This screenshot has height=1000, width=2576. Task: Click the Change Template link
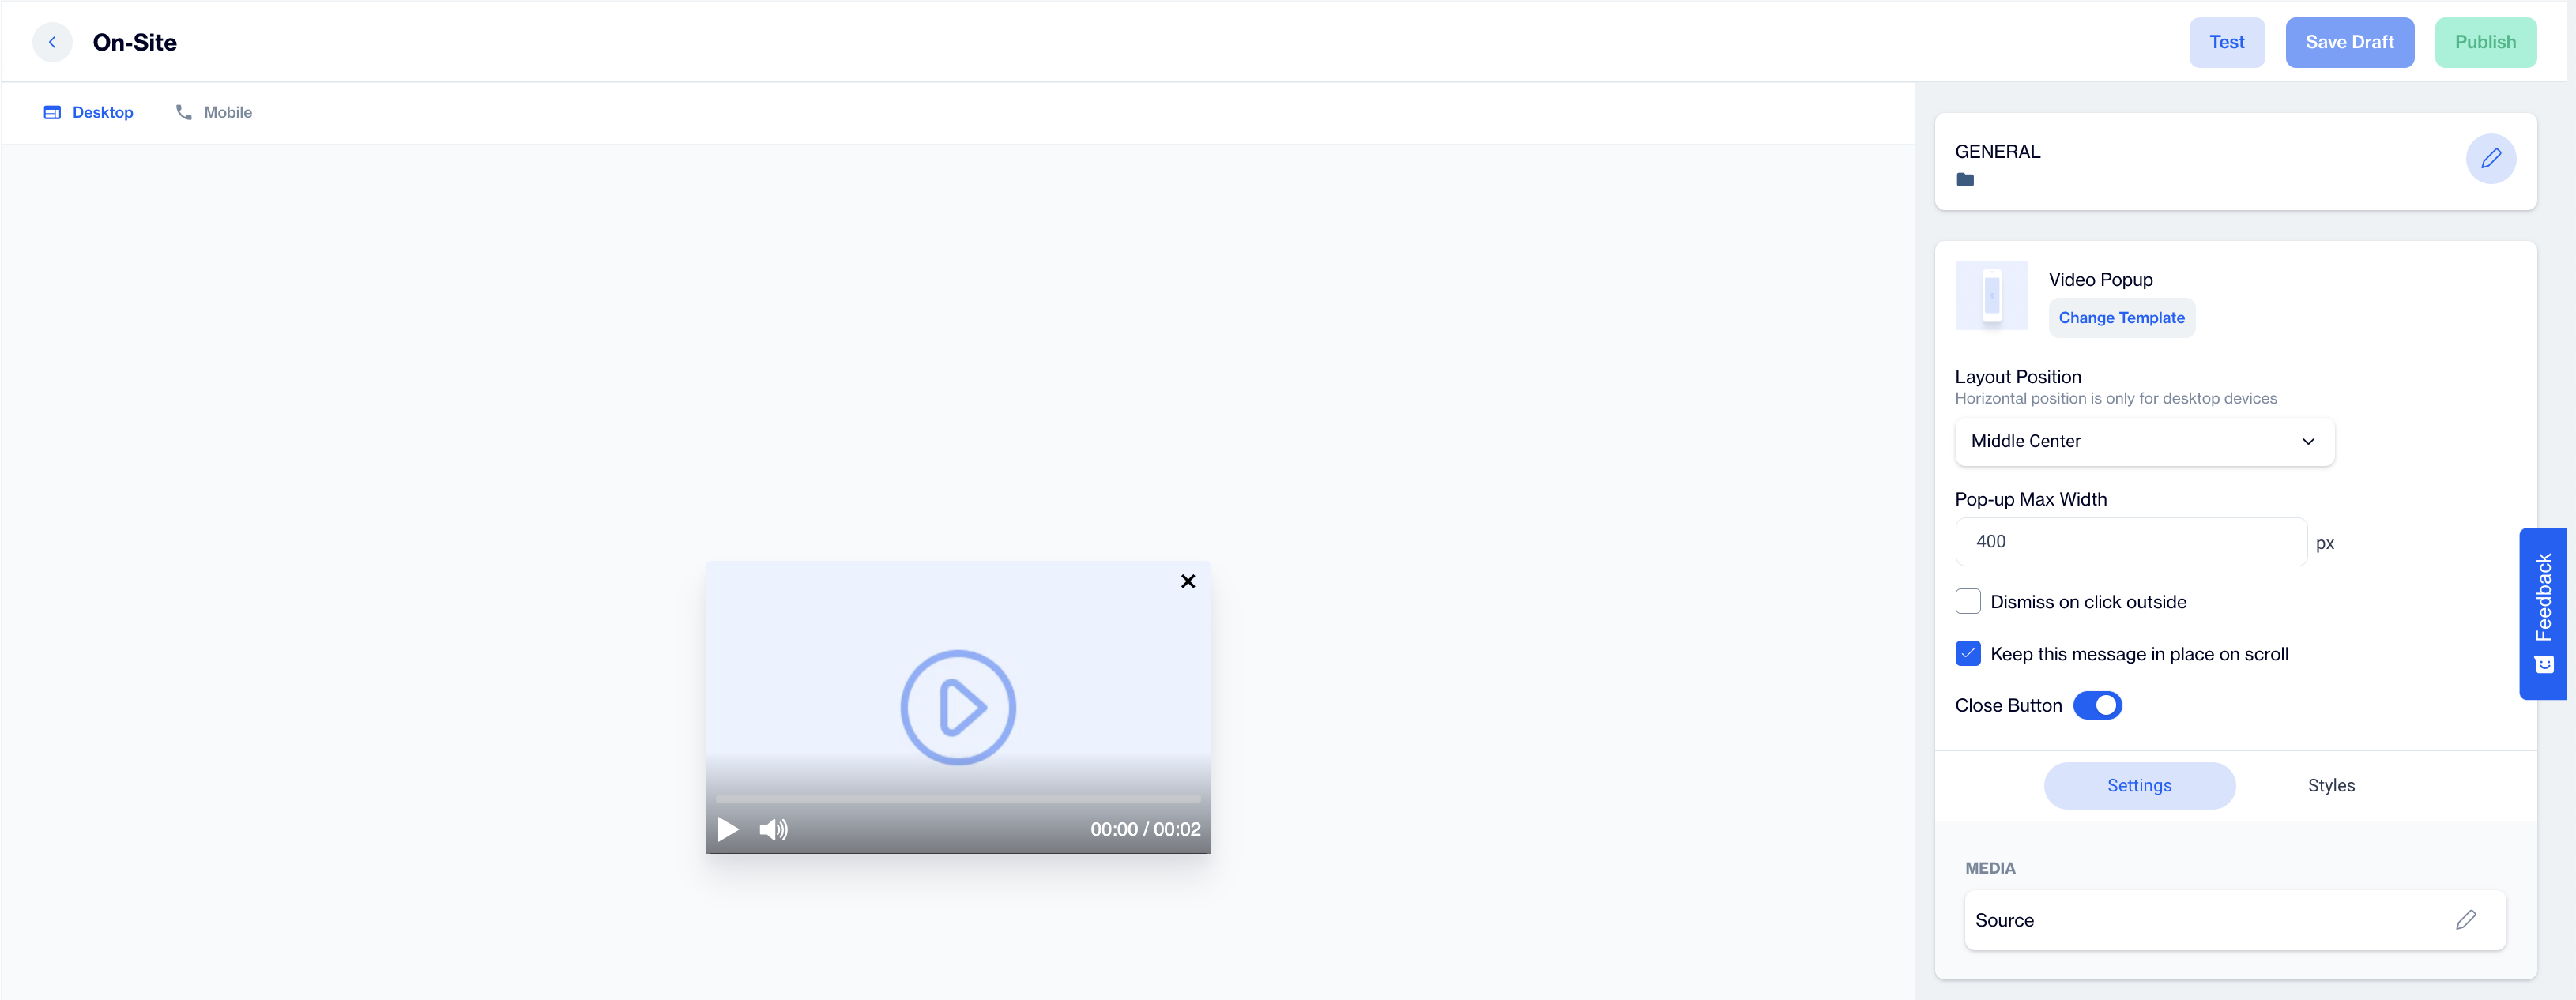coord(2121,317)
